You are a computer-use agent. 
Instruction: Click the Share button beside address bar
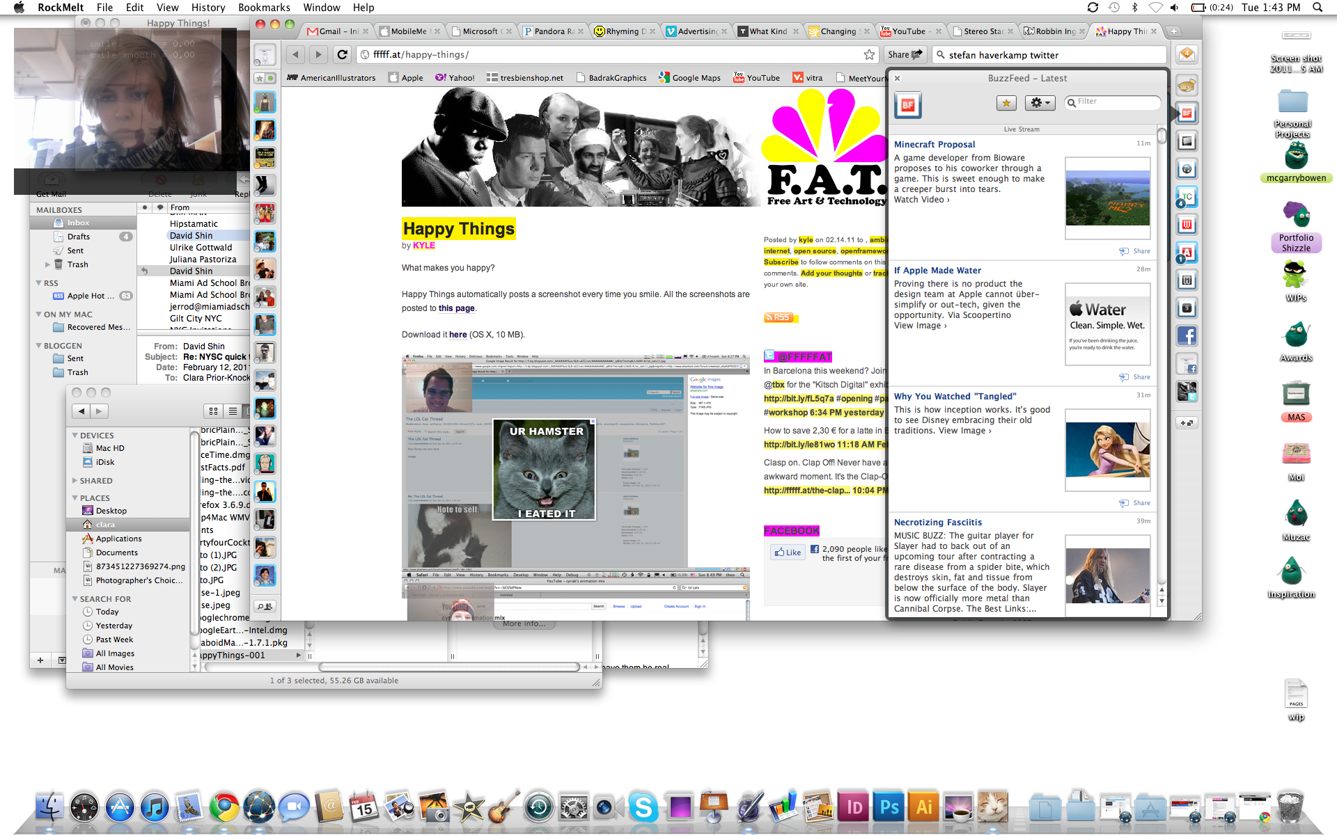click(x=905, y=54)
